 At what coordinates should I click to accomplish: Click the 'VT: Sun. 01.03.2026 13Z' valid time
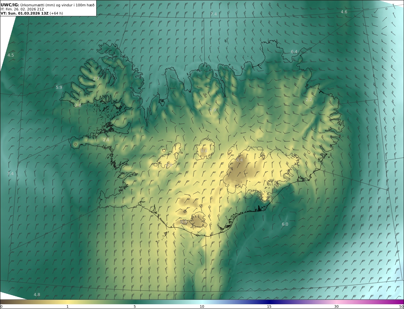(x=25, y=13)
